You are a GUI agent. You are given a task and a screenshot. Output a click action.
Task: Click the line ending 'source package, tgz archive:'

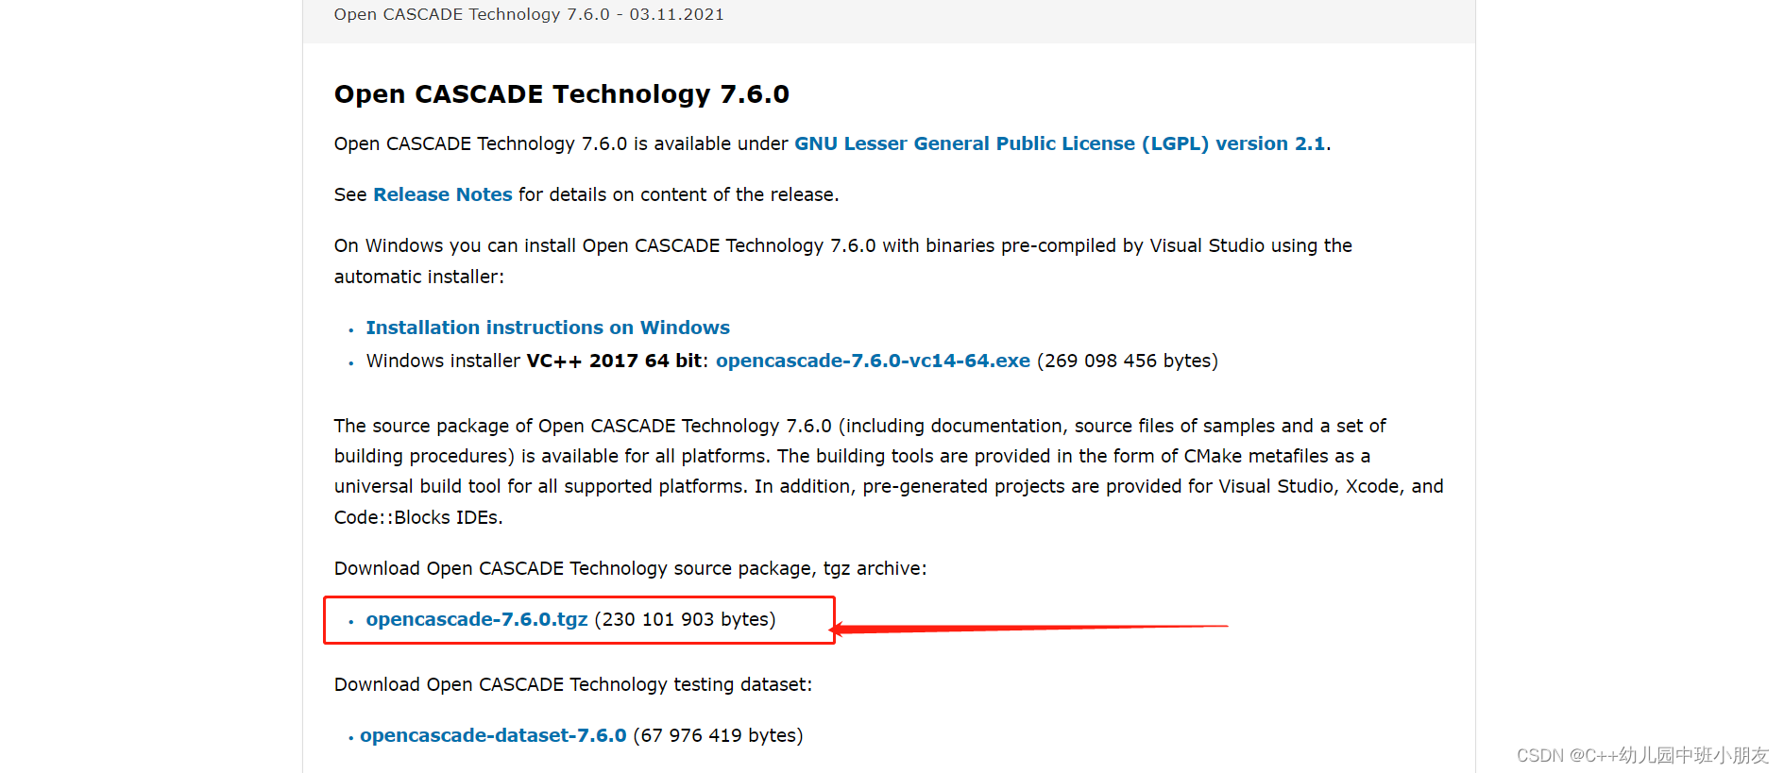[x=630, y=568]
